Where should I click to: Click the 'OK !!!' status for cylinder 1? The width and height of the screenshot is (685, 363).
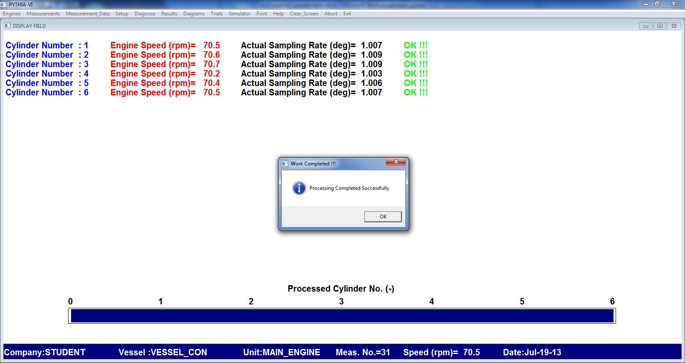416,45
